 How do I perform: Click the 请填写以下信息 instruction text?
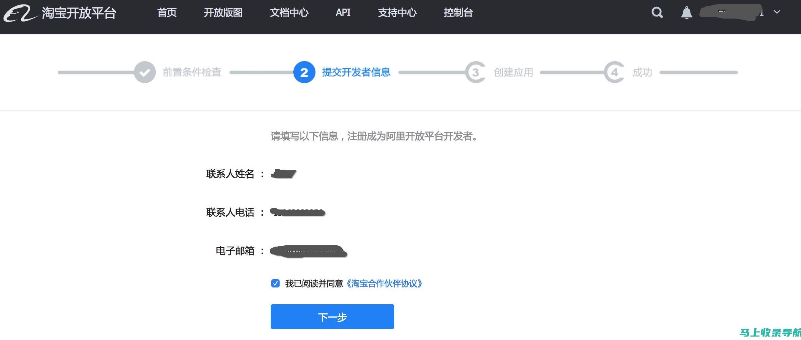coord(374,136)
